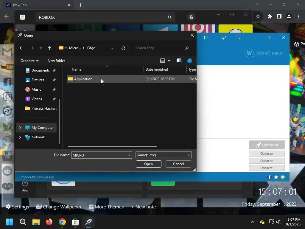Image resolution: width=305 pixels, height=229 pixels.
Task: Select the New Tab browser tab
Action: 38,5
